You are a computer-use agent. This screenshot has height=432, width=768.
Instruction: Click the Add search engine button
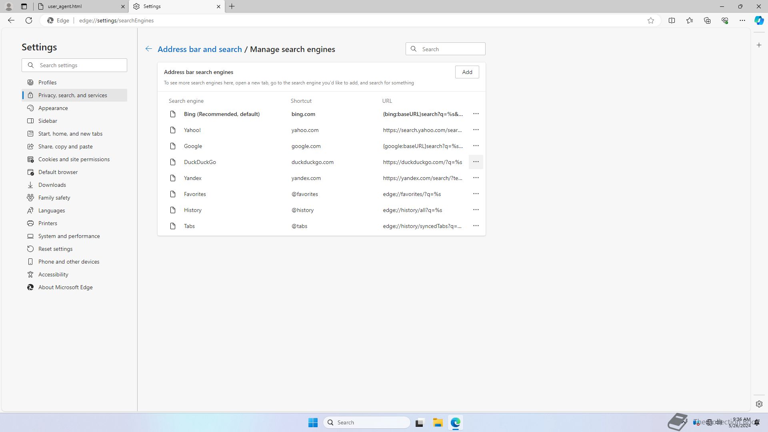pyautogui.click(x=467, y=72)
